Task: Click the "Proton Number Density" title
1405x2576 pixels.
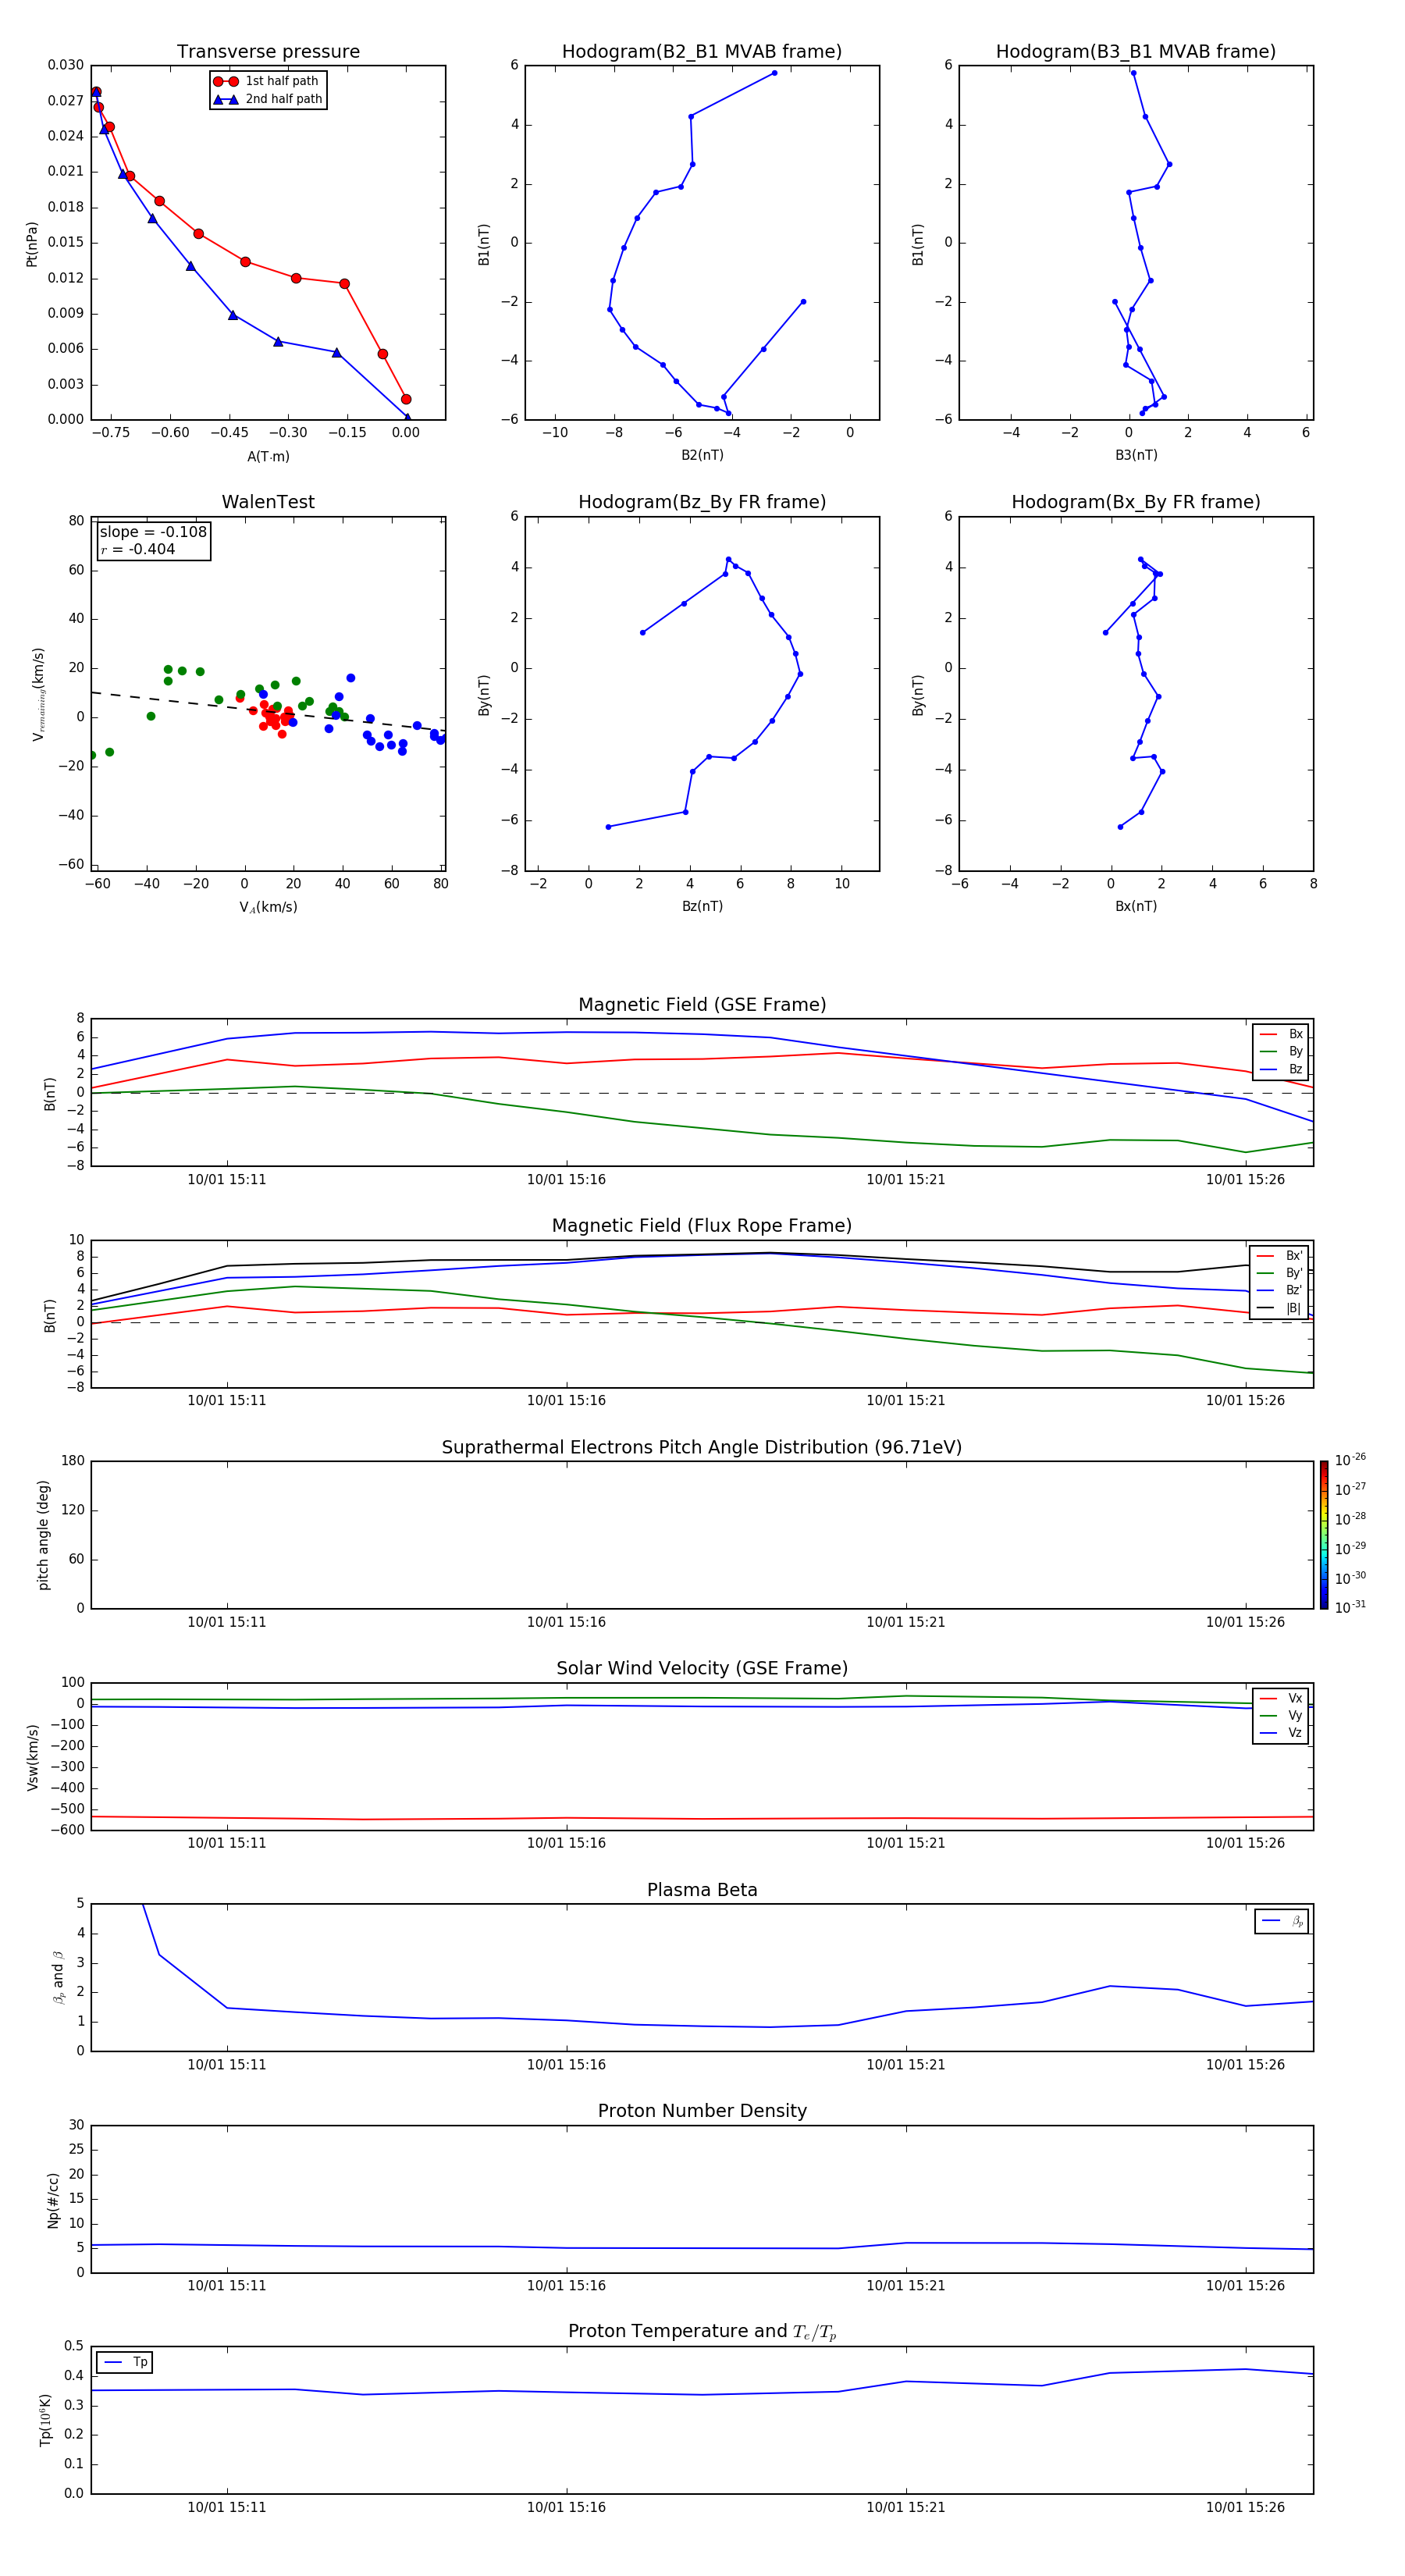Action: pyautogui.click(x=702, y=2111)
